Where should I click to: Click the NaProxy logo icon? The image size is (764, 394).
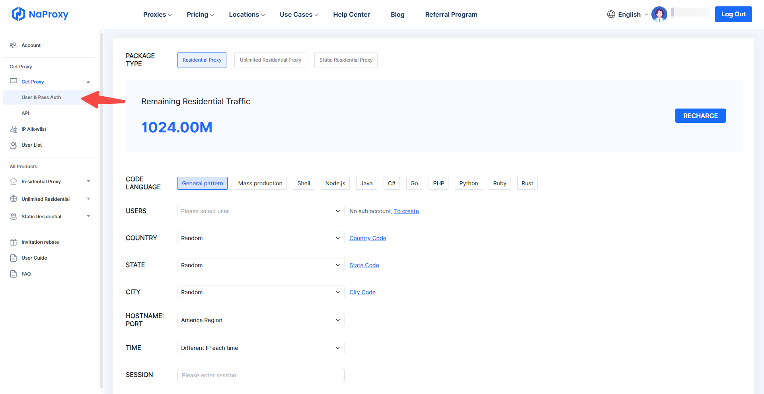18,14
